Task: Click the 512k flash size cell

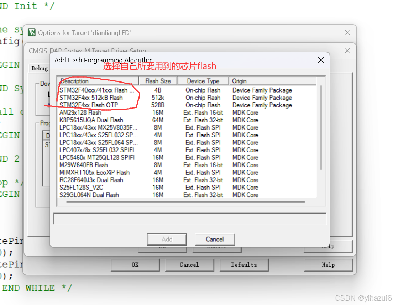Action: [158, 98]
